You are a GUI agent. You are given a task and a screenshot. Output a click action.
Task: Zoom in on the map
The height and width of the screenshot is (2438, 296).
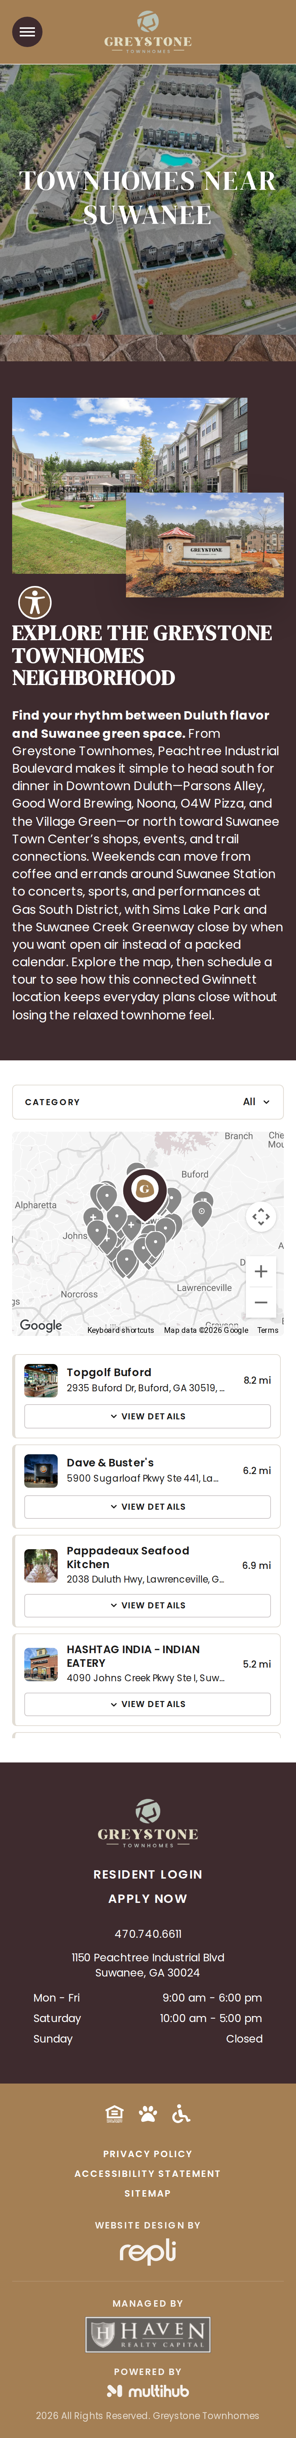[261, 1271]
